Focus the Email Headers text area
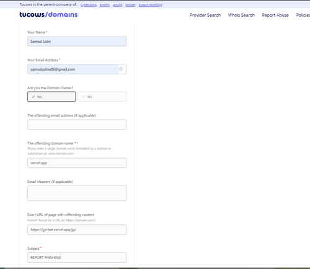 coord(77,193)
